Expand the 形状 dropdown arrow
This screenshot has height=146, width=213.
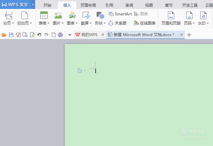(x=105, y=23)
